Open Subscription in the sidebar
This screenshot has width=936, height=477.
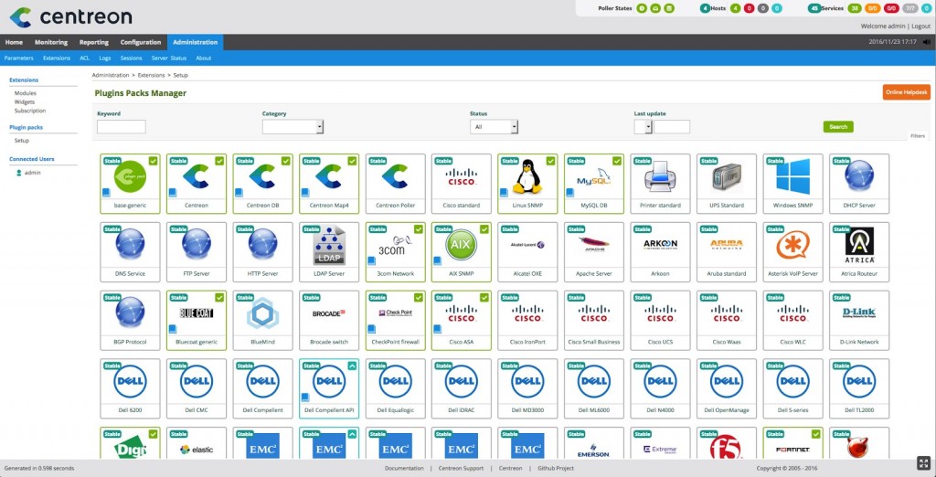tap(30, 111)
